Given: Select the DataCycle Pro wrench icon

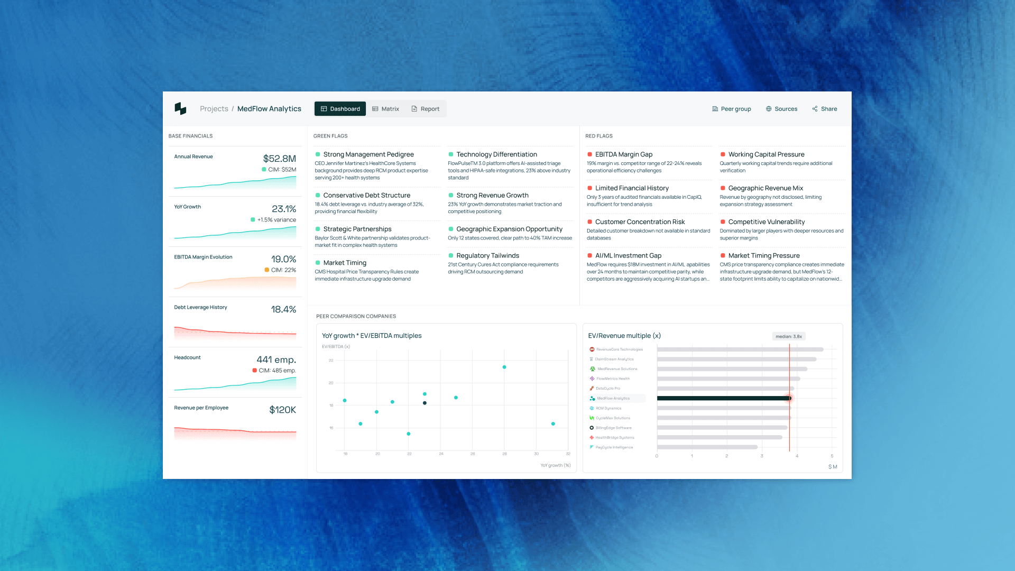Looking at the screenshot, I should pyautogui.click(x=591, y=388).
